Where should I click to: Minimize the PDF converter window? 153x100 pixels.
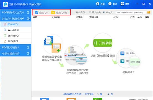click(138, 4)
